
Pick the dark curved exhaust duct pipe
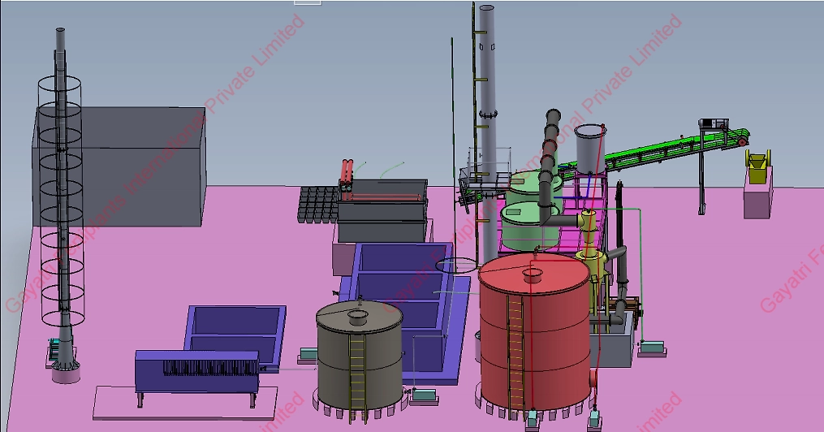coord(550,167)
